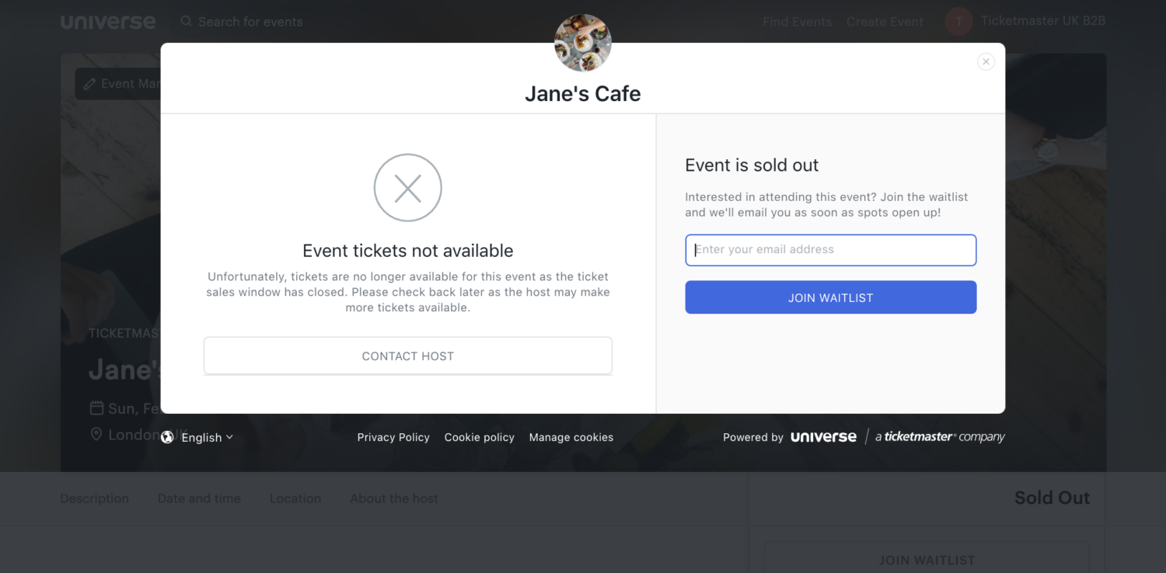Screen dimensions: 1166x573
Task: Open the Find Events menu item
Action: click(797, 22)
